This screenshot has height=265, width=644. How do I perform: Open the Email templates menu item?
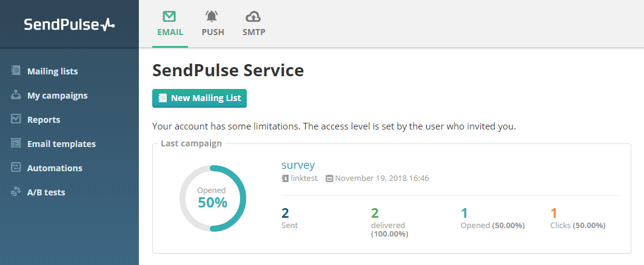(x=61, y=144)
